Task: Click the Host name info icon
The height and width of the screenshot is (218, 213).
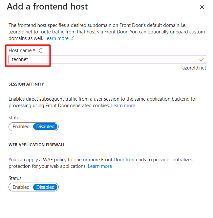Action: (x=41, y=50)
